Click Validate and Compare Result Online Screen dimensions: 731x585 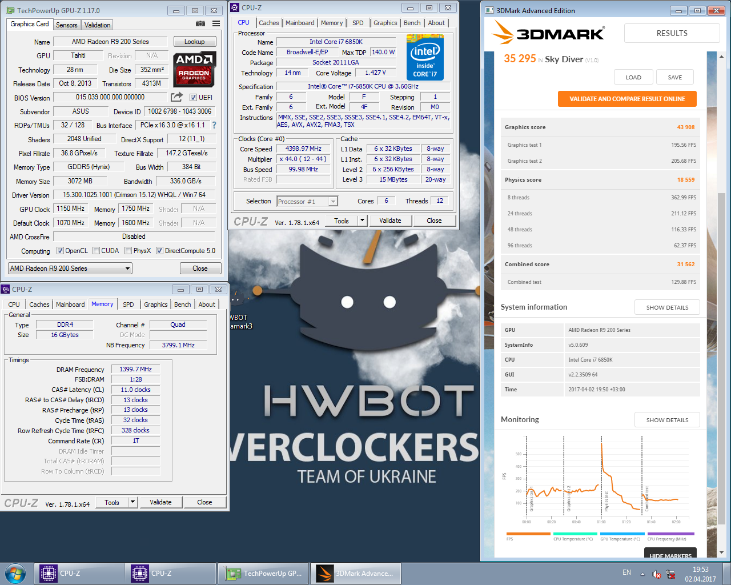click(627, 99)
